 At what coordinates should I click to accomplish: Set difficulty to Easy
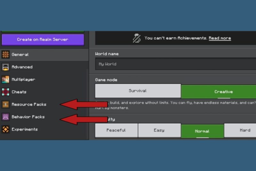pos(159,131)
